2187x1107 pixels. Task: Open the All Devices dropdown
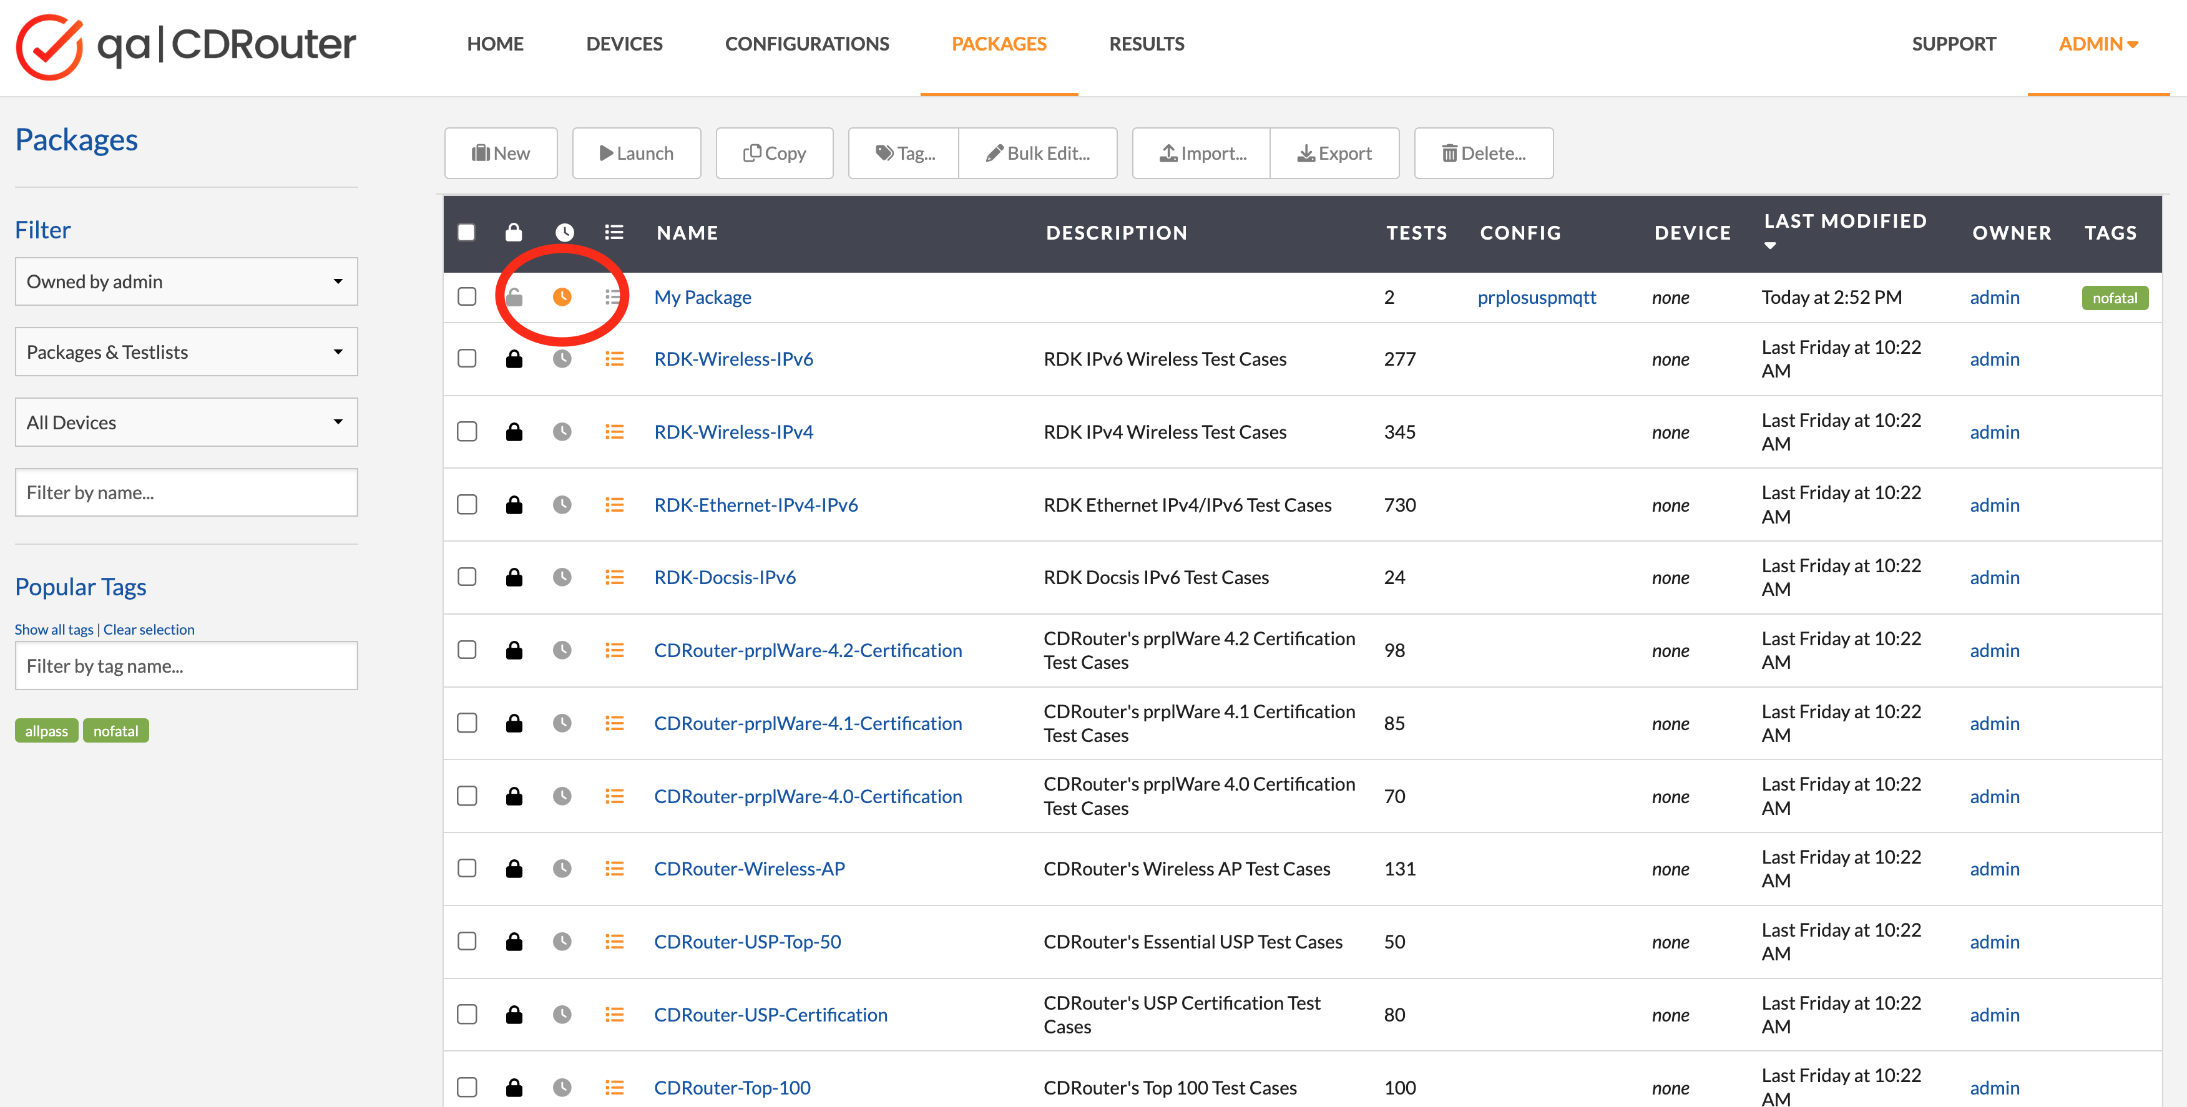pos(186,422)
